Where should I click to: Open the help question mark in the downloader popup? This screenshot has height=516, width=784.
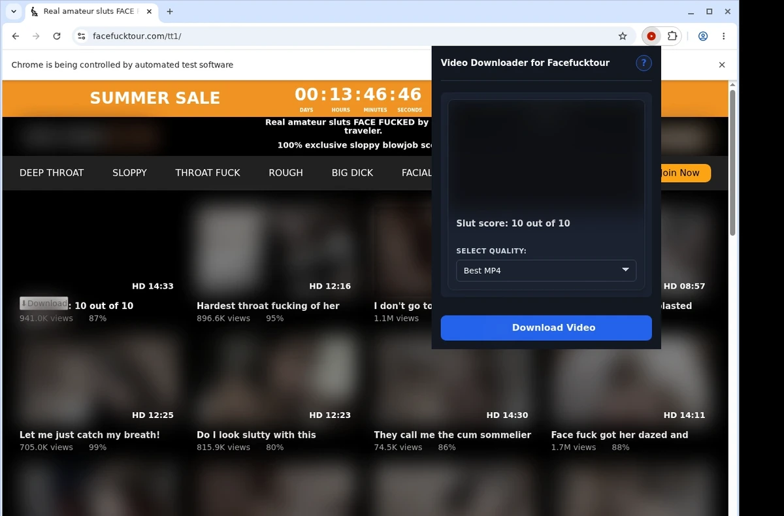point(644,63)
